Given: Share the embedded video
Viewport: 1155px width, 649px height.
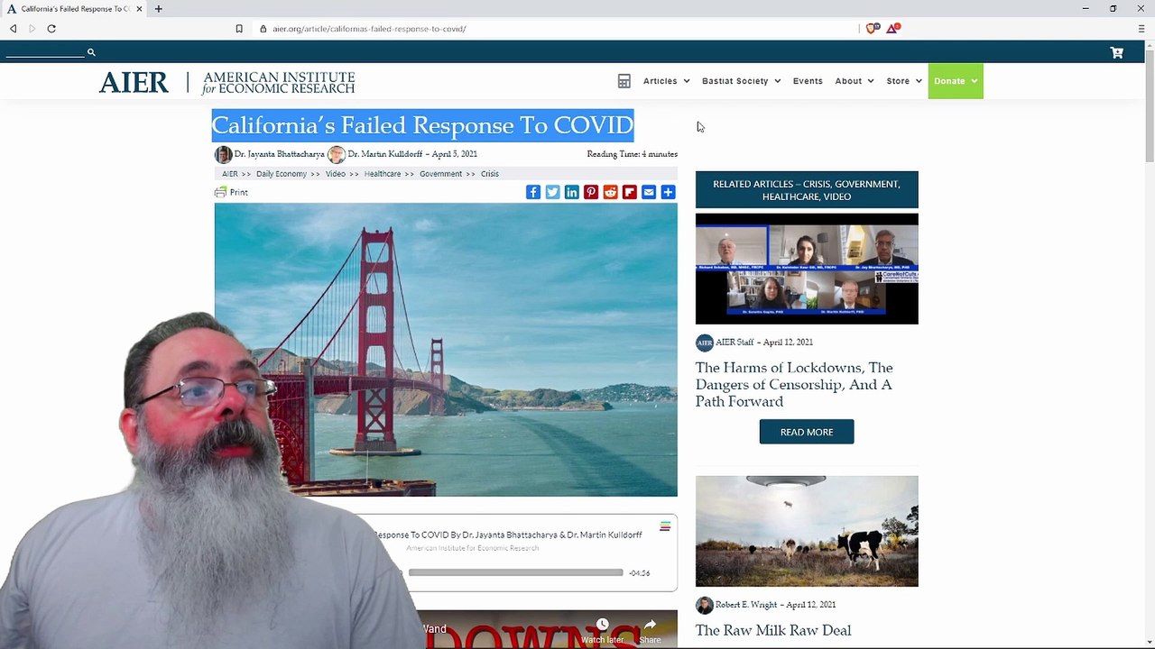Looking at the screenshot, I should 650,630.
